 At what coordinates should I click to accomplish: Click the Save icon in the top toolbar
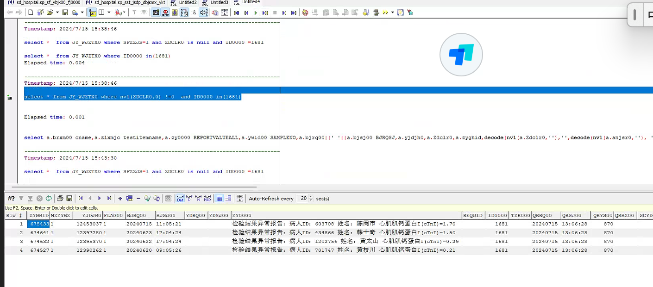click(65, 12)
